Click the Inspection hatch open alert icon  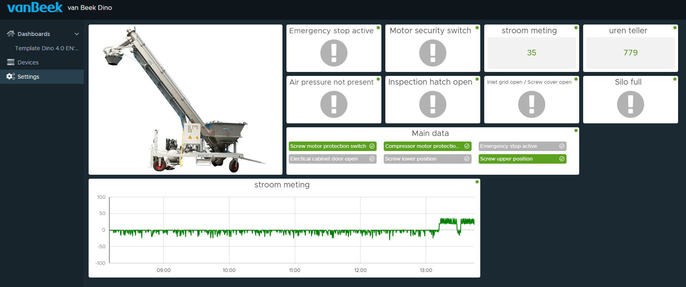432,104
